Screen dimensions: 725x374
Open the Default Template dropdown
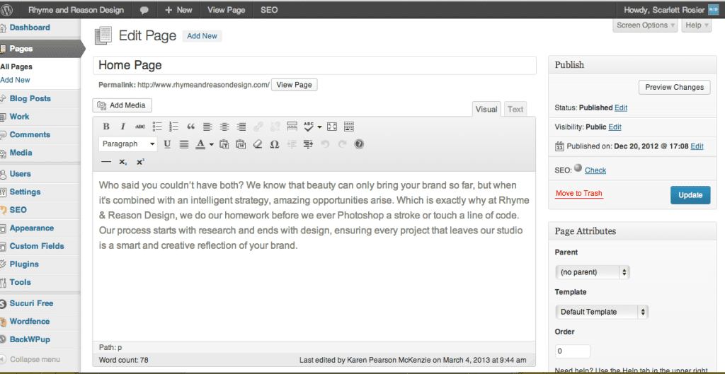tap(602, 312)
